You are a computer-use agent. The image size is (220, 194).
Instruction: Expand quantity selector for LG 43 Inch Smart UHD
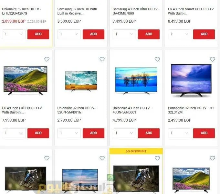coord(179,34)
